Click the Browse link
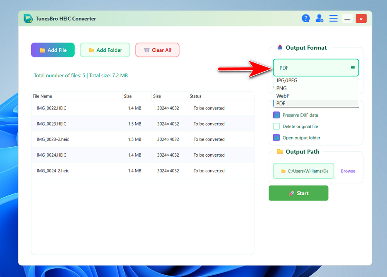Image resolution: width=387 pixels, height=277 pixels. click(x=348, y=171)
